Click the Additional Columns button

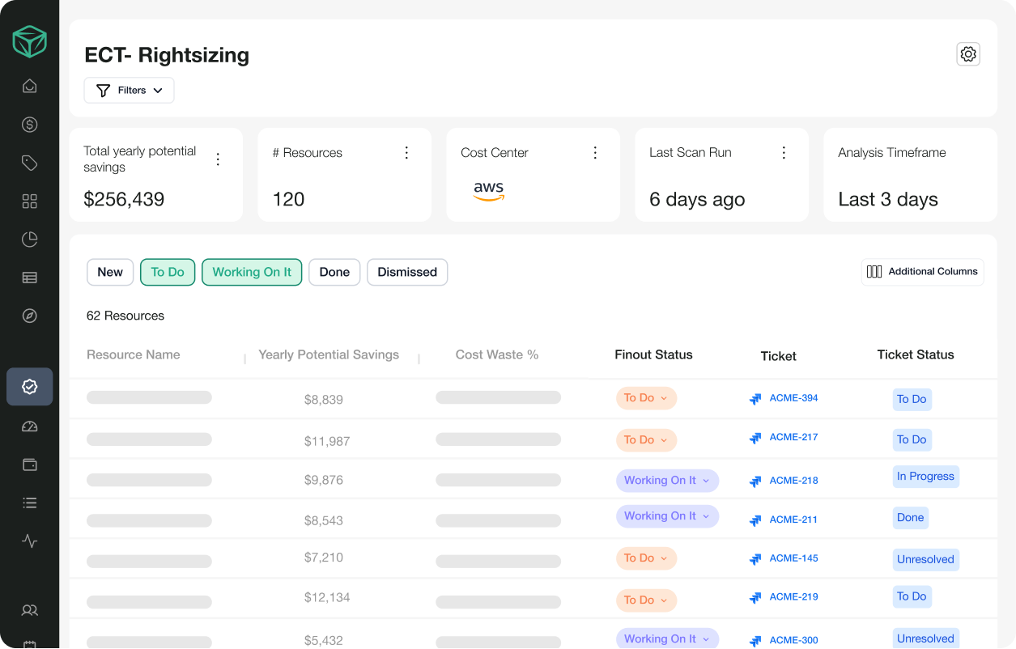[922, 272]
